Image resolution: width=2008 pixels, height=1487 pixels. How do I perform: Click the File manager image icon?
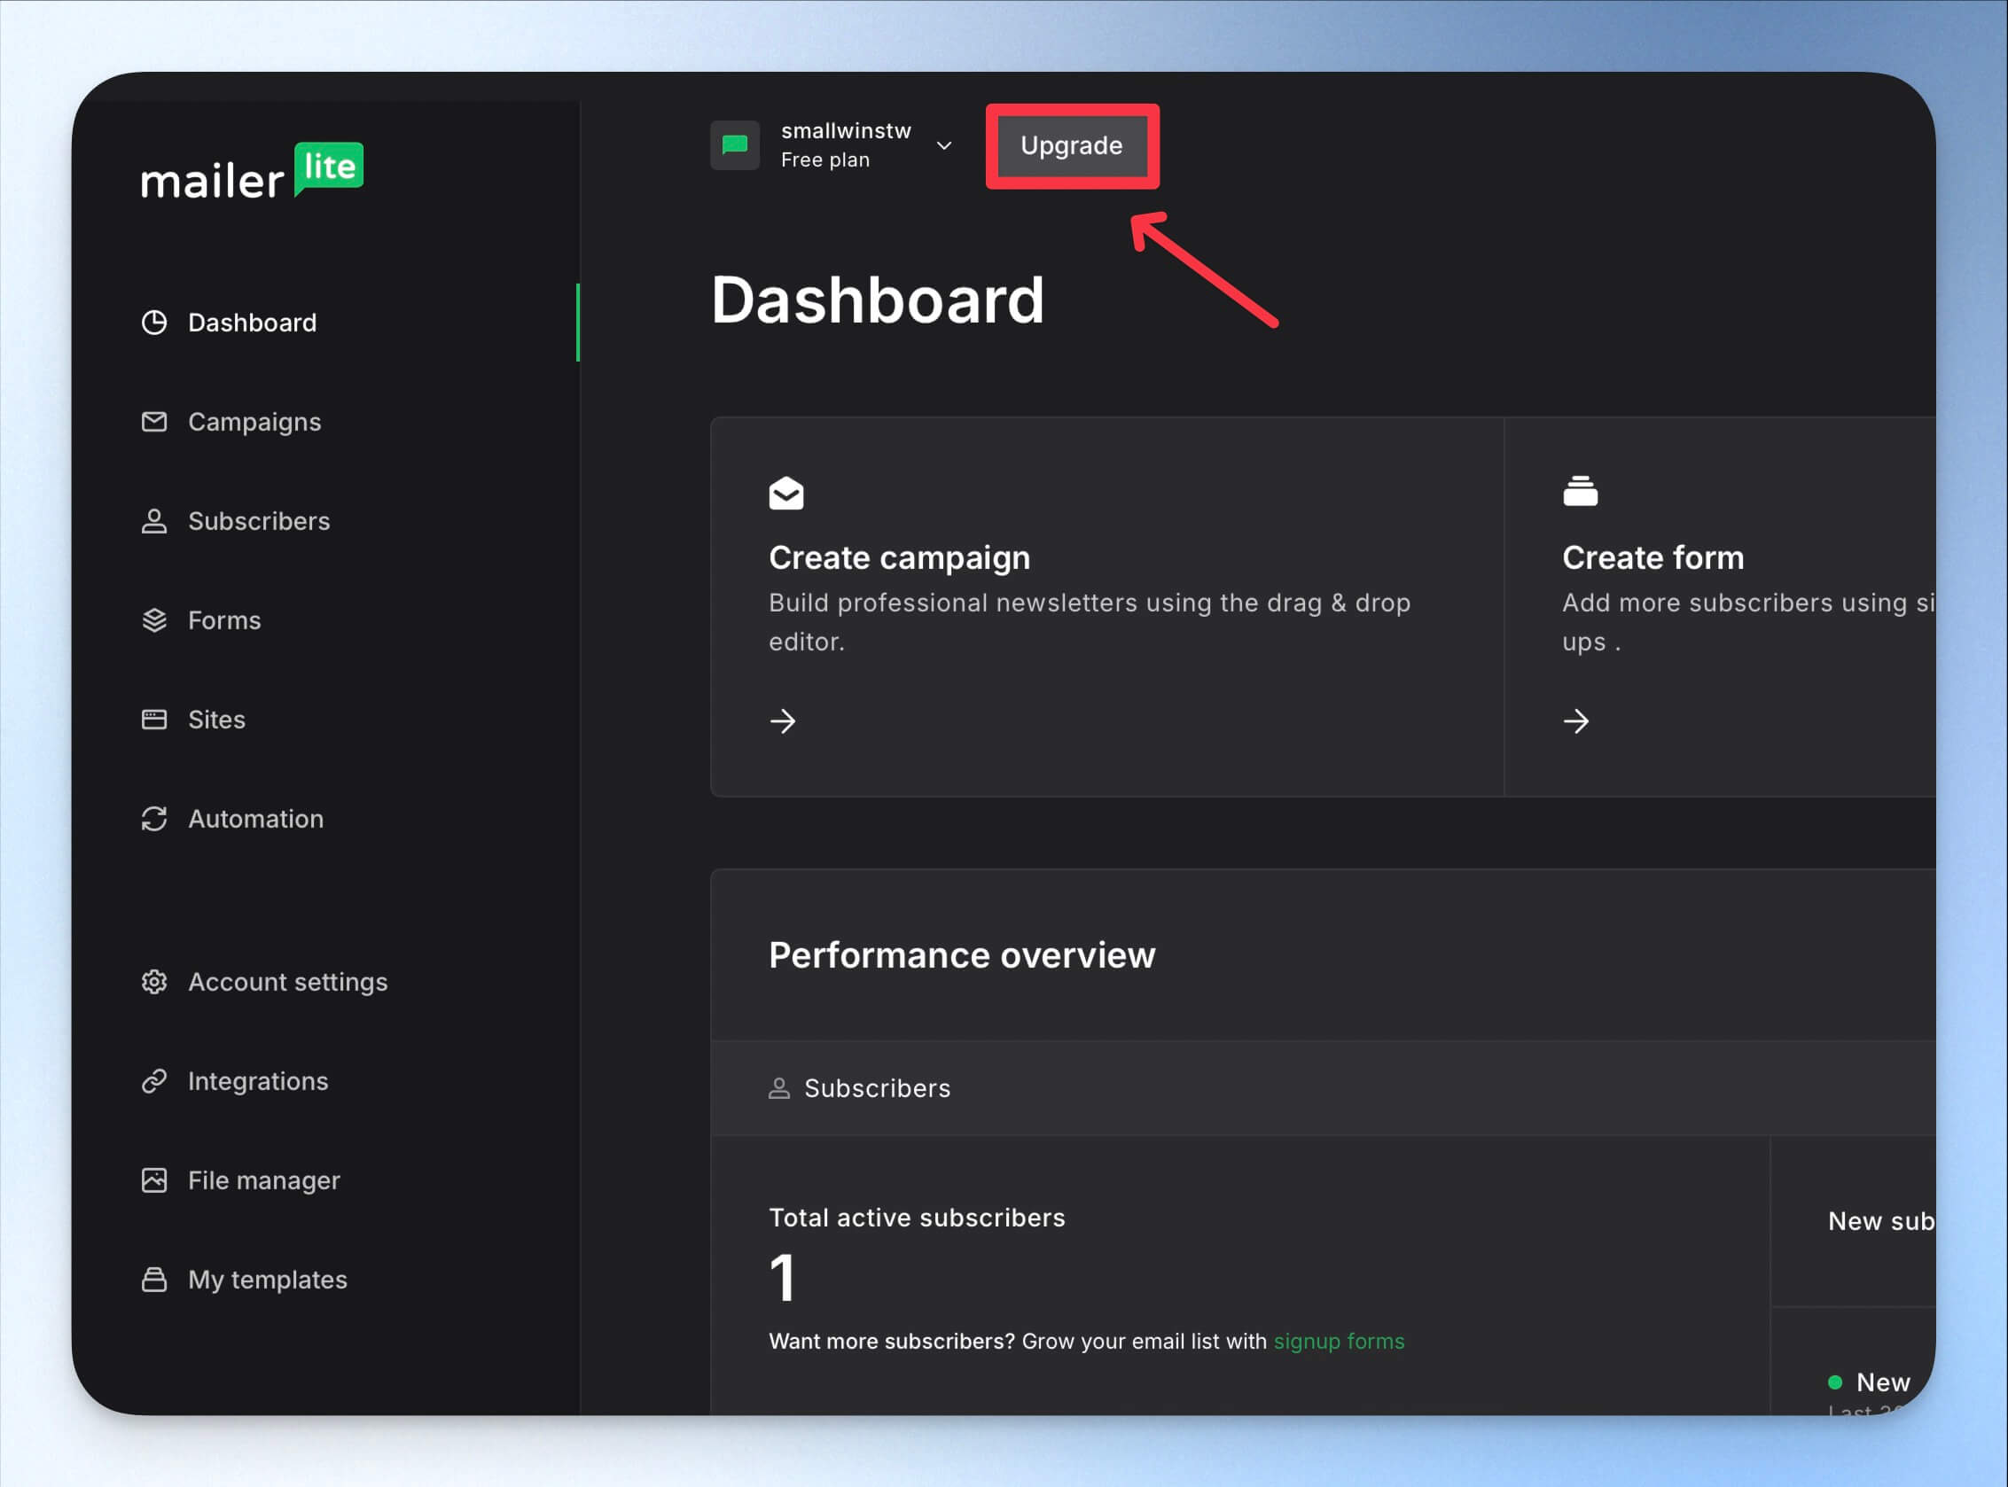(x=154, y=1180)
